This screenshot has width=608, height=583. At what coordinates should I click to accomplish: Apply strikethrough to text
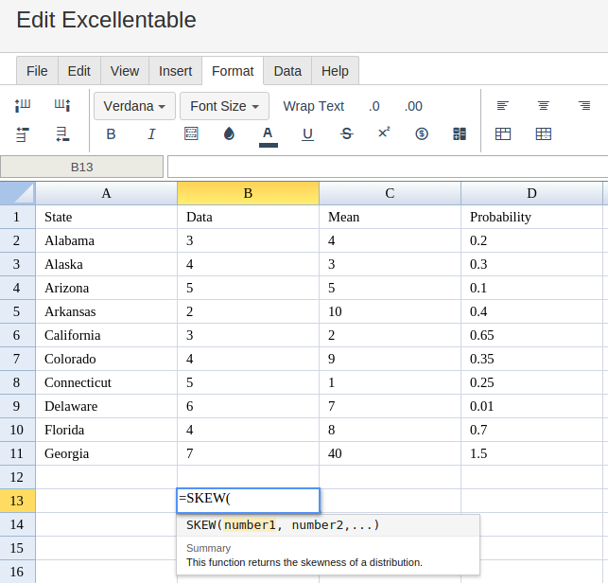click(x=347, y=134)
